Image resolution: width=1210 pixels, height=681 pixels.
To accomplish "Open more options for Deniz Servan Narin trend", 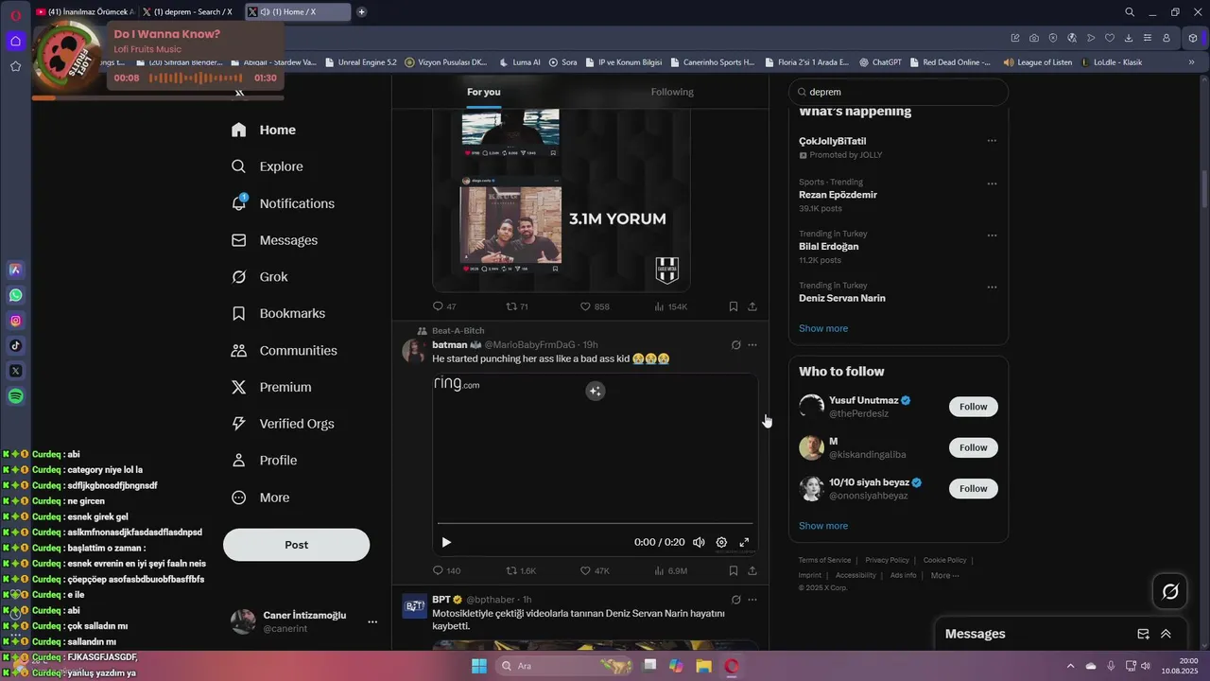I will (x=992, y=287).
